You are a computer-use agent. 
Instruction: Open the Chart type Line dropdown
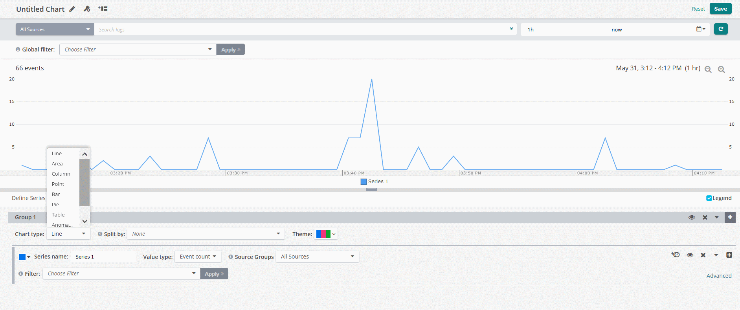point(68,234)
